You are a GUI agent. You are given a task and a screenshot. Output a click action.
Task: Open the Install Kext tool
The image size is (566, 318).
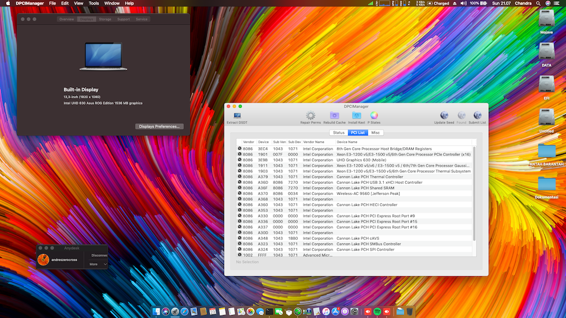pos(356,116)
